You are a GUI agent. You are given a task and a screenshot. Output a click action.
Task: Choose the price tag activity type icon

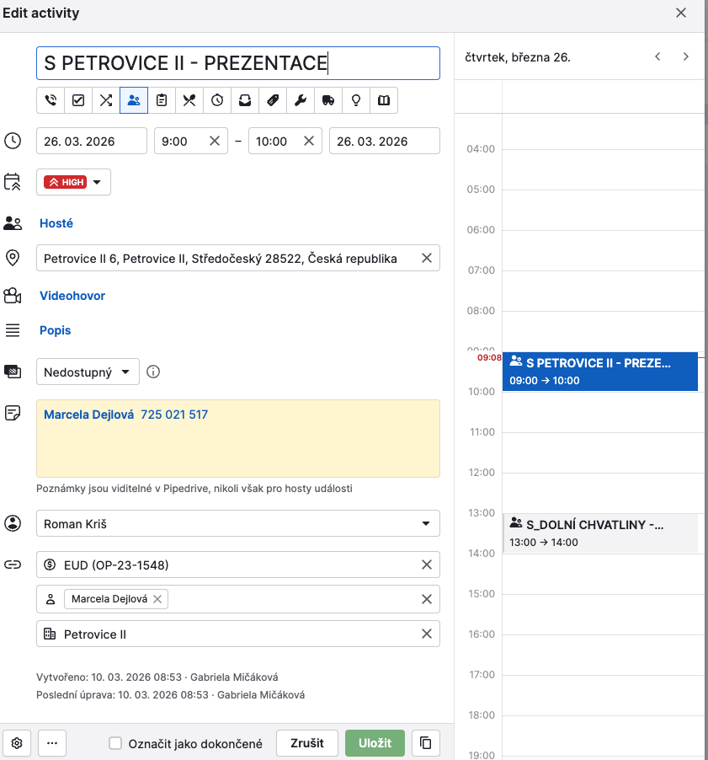pyautogui.click(x=273, y=100)
